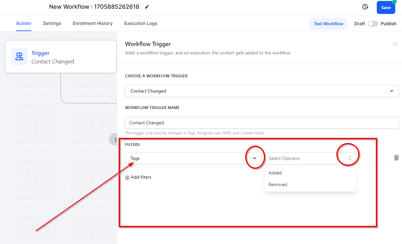The width and height of the screenshot is (402, 244).
Task: Close the Workflow Trigger panel
Action: [x=395, y=44]
